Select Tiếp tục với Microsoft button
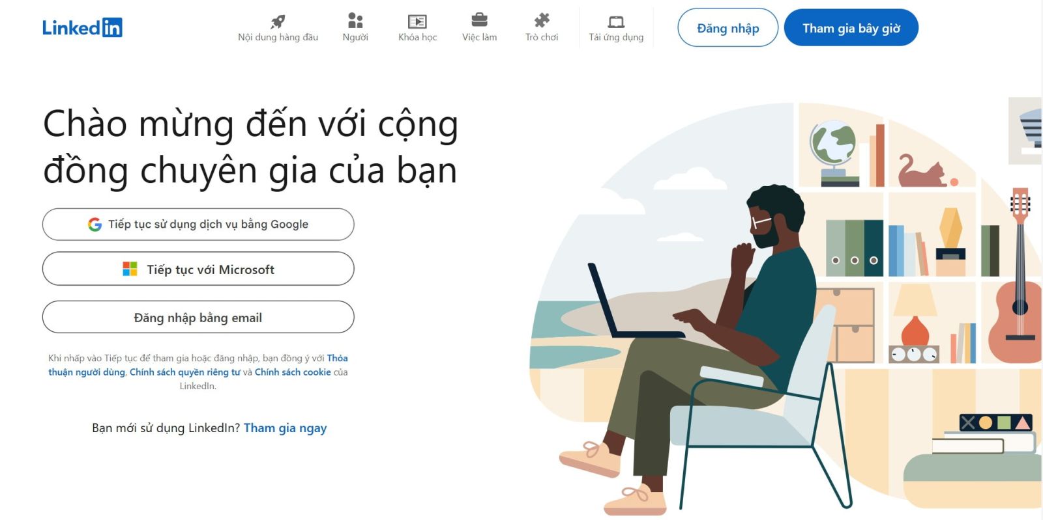The width and height of the screenshot is (1043, 520). [x=198, y=269]
